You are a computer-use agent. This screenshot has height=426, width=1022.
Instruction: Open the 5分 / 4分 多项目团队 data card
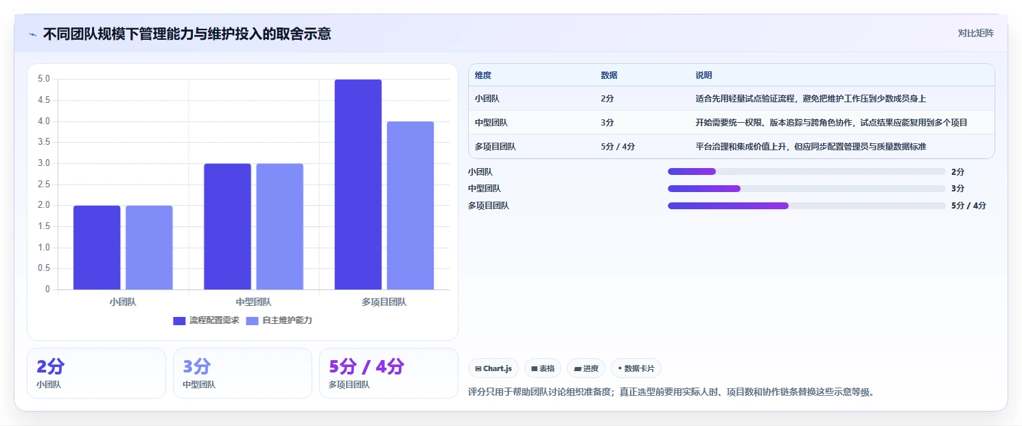pos(388,373)
